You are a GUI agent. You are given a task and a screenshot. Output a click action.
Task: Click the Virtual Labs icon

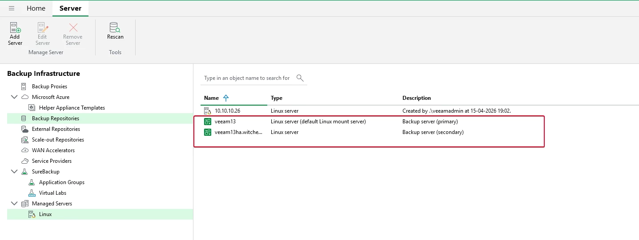coord(32,193)
